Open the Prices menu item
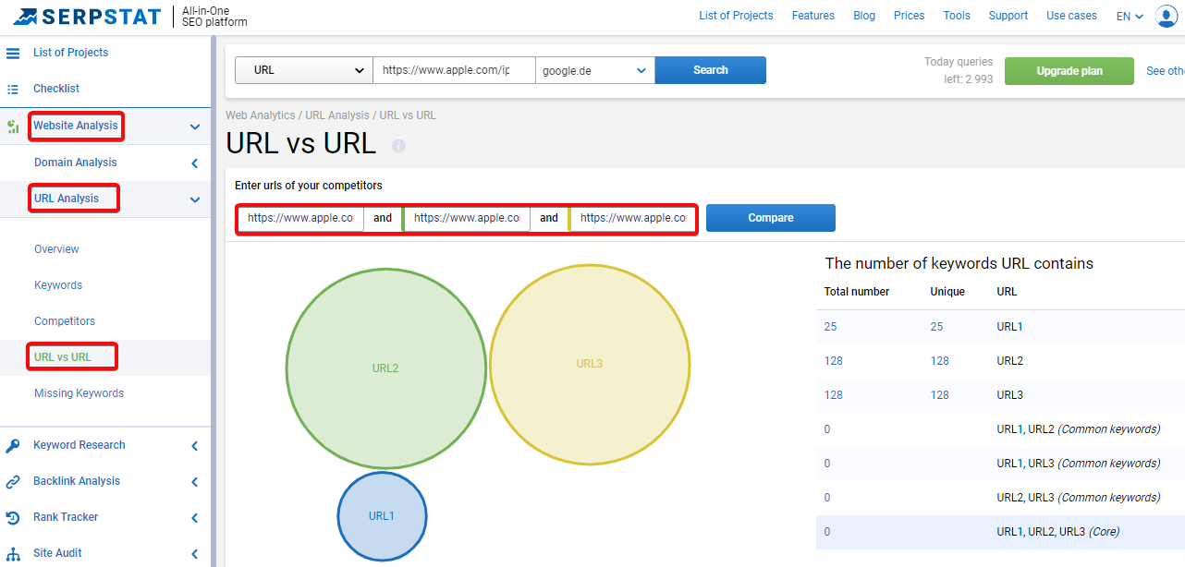The width and height of the screenshot is (1185, 567). pos(910,16)
